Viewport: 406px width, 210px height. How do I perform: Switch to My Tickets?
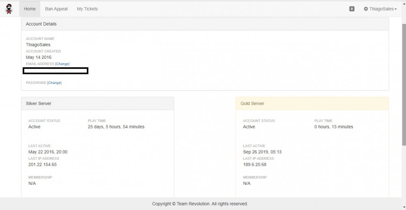click(x=87, y=9)
